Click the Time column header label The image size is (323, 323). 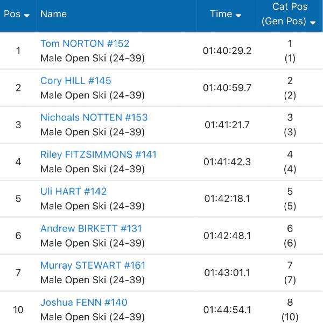[221, 15]
